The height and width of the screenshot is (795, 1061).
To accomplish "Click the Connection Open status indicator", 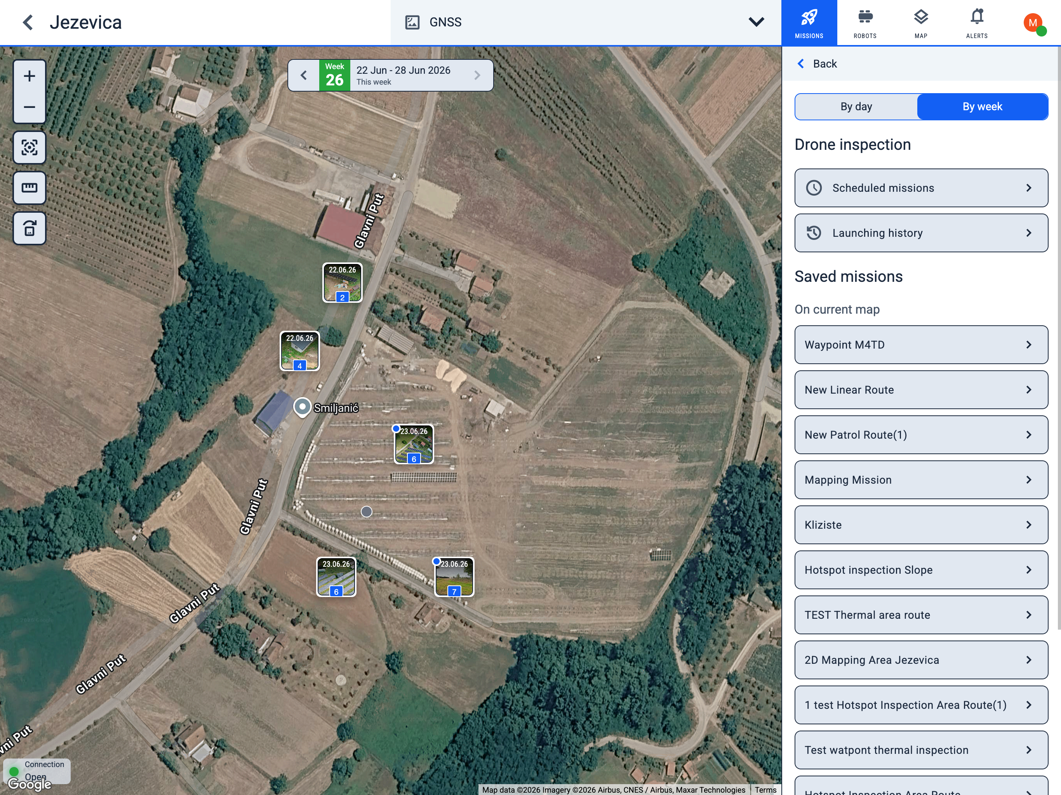I will pyautogui.click(x=37, y=771).
